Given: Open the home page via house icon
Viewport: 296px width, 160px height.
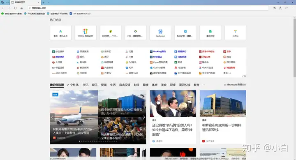Looking at the screenshot, I should [21, 8].
